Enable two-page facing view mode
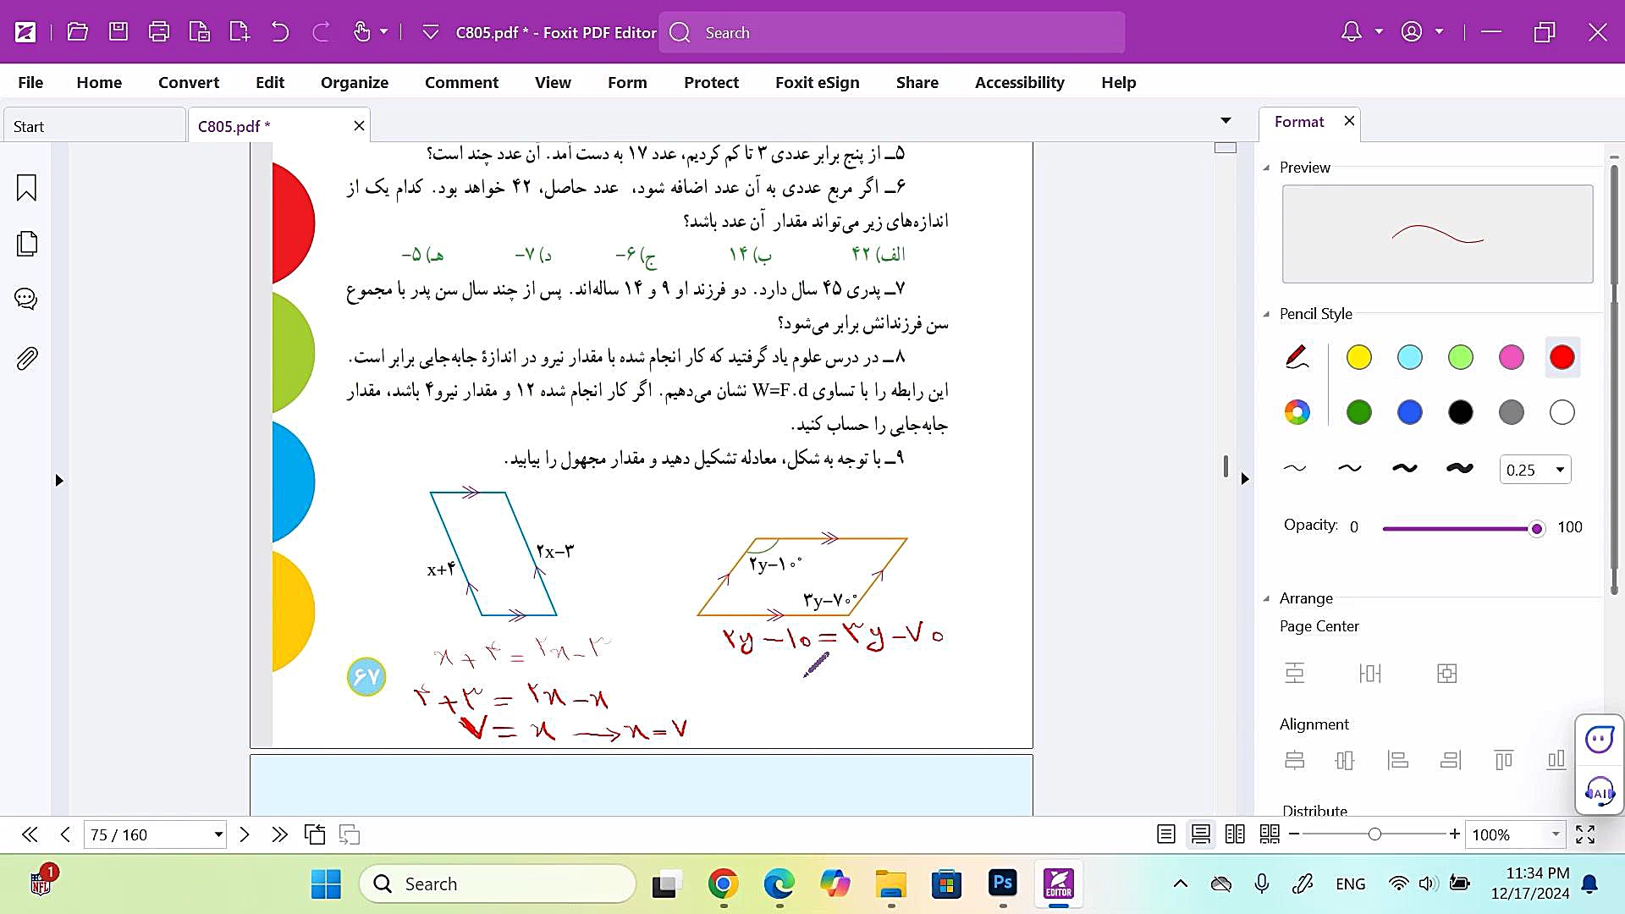 [1235, 834]
